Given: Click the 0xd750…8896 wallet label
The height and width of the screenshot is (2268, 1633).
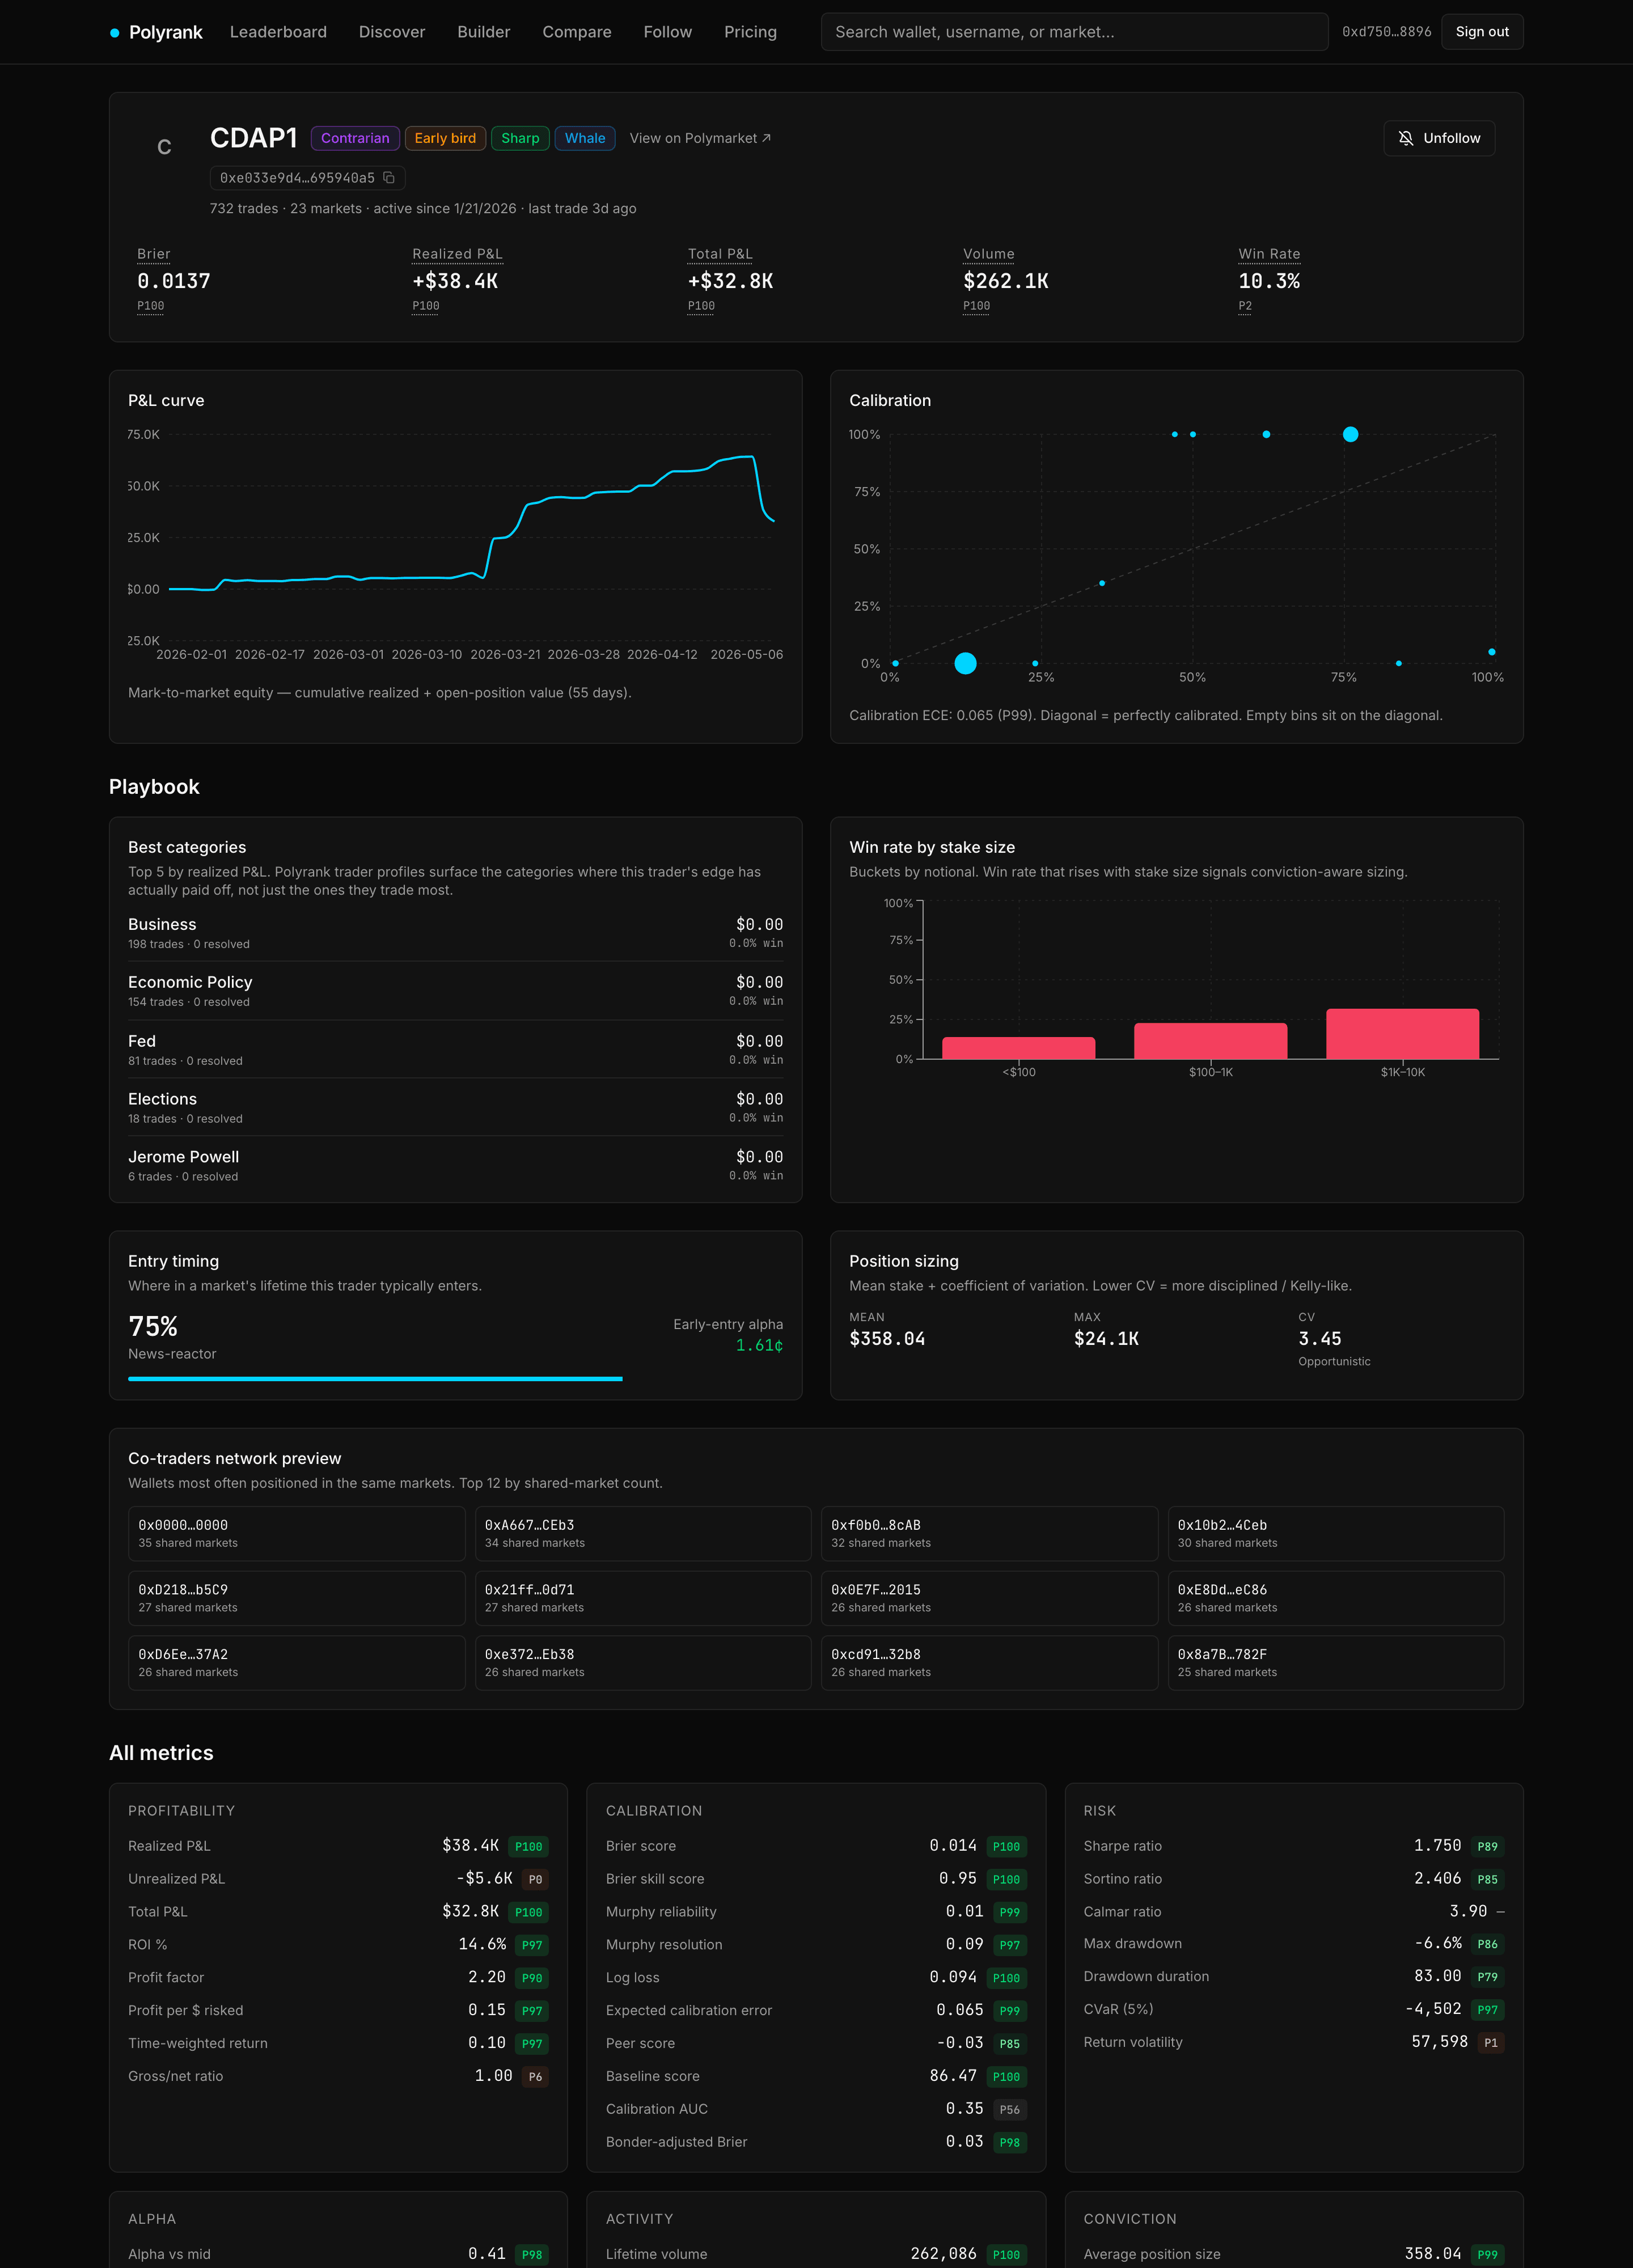Looking at the screenshot, I should [1386, 32].
